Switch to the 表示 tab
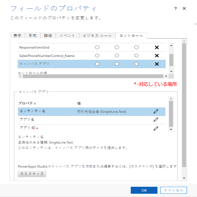The width and height of the screenshot is (197, 197). point(17,36)
